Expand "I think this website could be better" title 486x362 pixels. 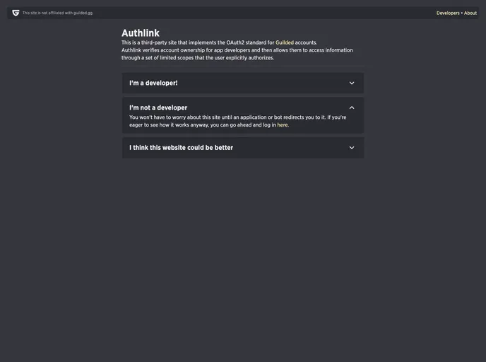pyautogui.click(x=181, y=148)
